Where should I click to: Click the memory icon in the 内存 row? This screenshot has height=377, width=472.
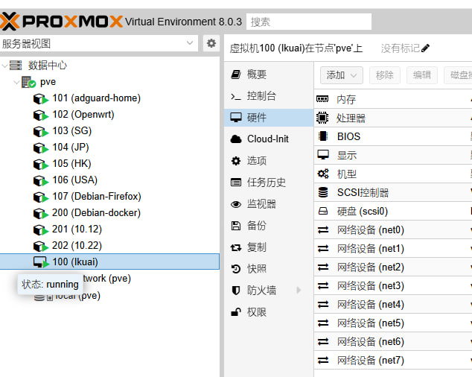pos(322,99)
